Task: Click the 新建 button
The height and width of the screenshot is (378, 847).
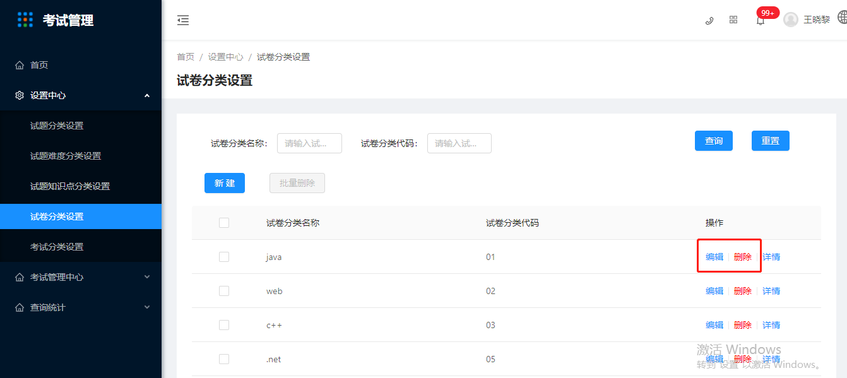Action: (225, 183)
